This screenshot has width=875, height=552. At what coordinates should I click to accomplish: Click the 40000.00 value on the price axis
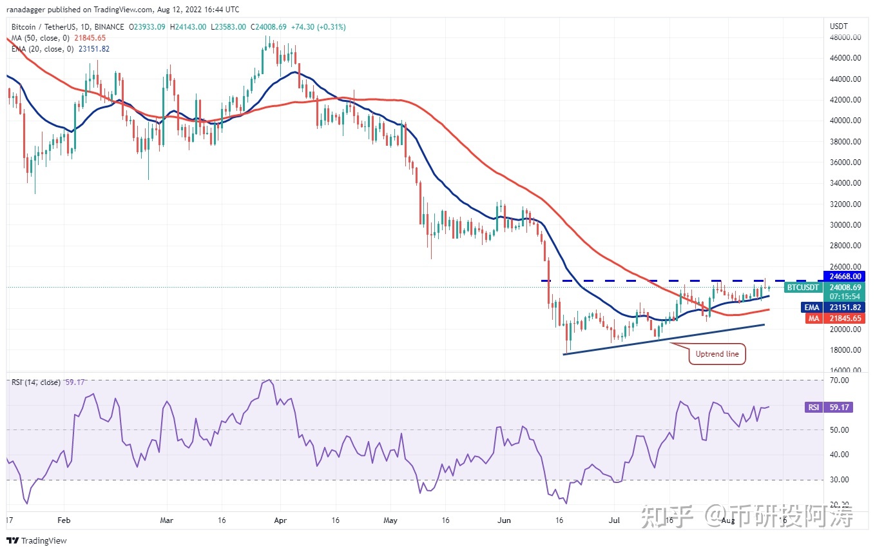(x=844, y=120)
